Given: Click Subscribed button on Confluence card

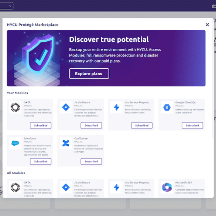Looking at the screenshot, I should point(91,161).
